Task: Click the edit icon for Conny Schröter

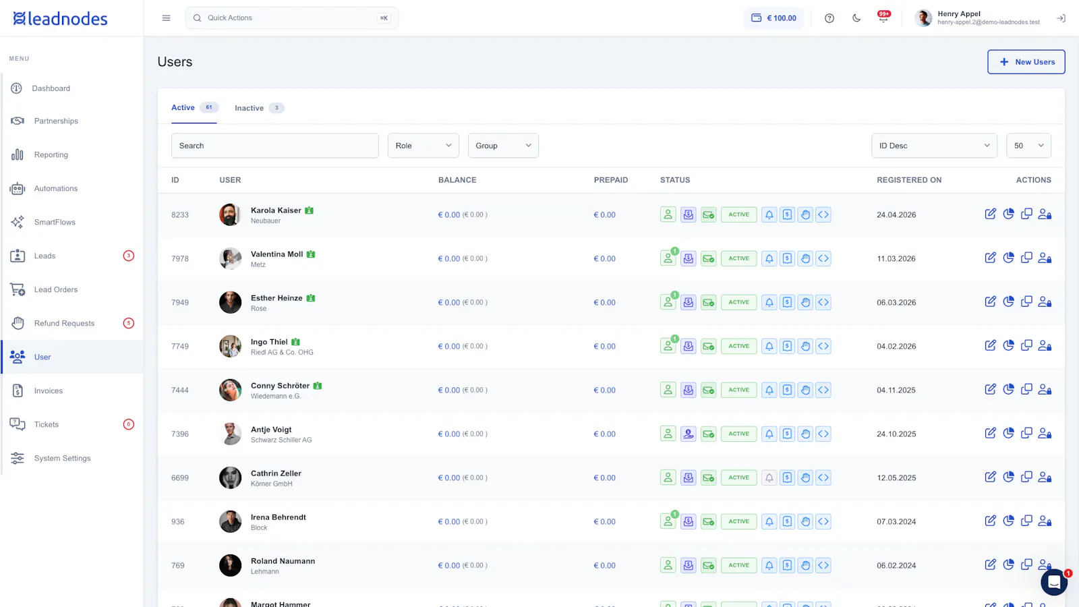Action: click(x=990, y=390)
